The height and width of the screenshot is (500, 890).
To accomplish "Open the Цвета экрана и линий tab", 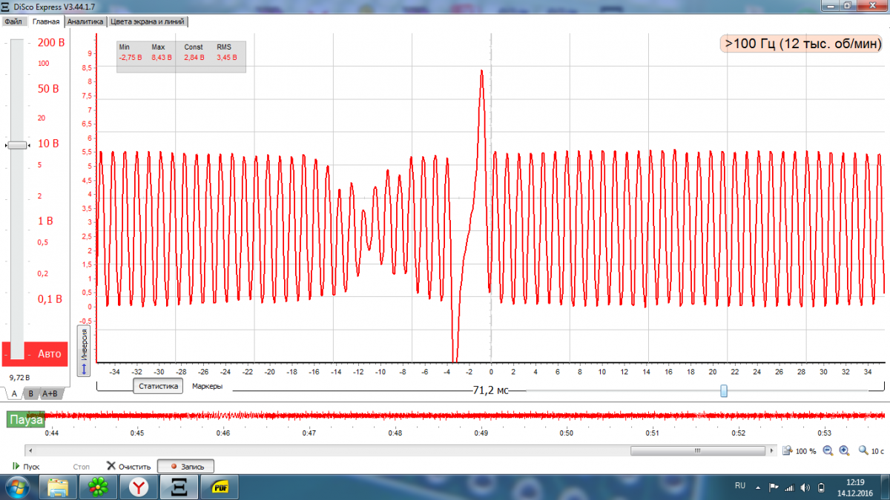I will [x=147, y=21].
